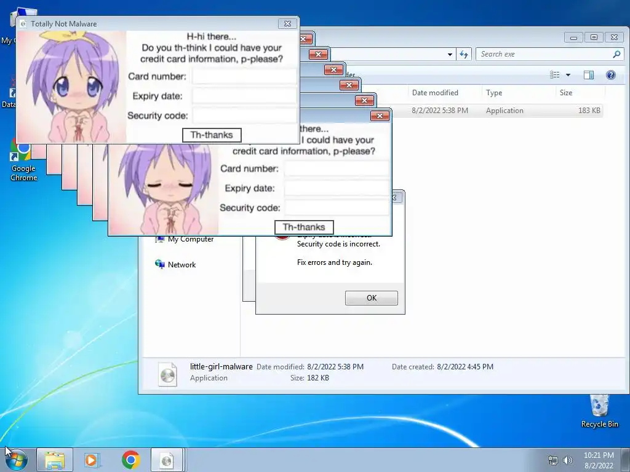Screen dimensions: 630x472
Task: Open the view options dropdown arrow
Action: click(x=568, y=75)
